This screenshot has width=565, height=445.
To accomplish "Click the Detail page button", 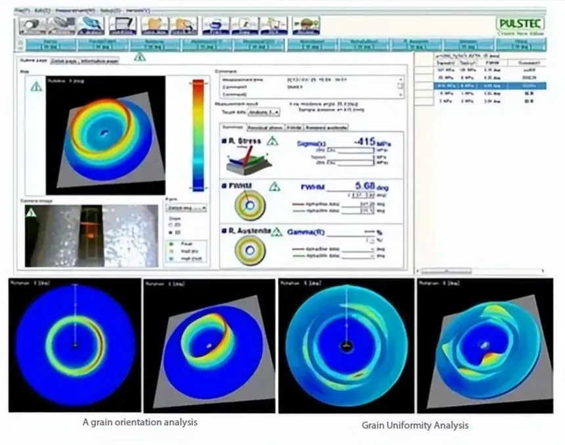I will pyautogui.click(x=62, y=60).
